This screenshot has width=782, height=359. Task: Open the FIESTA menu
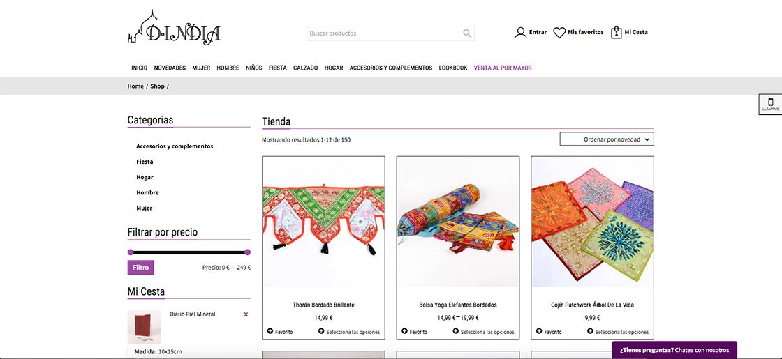click(x=277, y=68)
